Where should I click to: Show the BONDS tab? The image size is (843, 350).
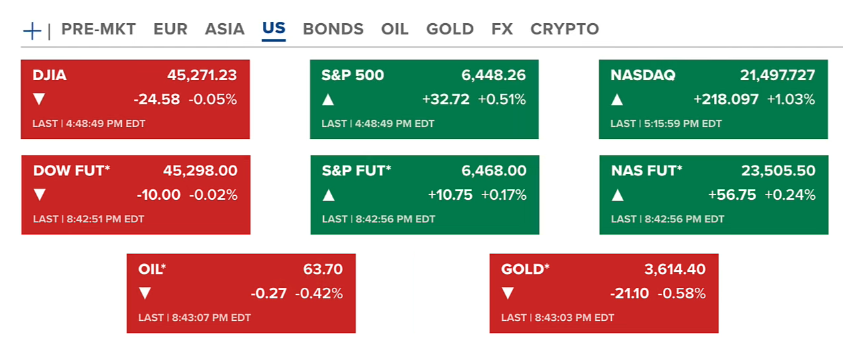(333, 29)
